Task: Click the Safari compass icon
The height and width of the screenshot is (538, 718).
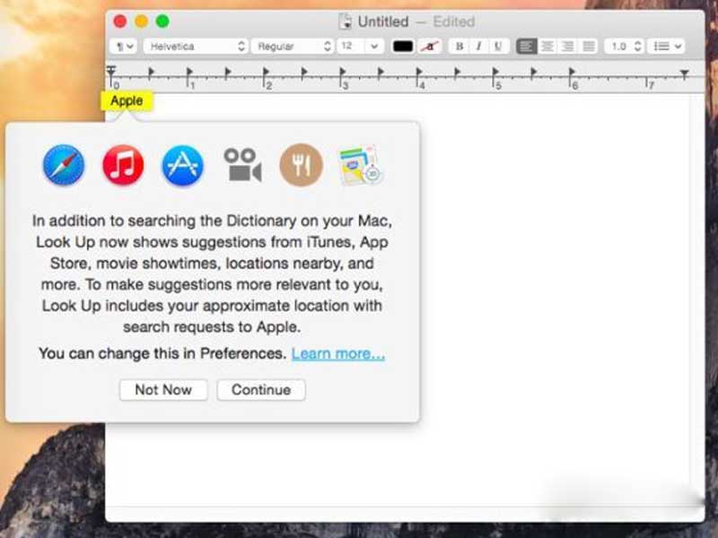Action: tap(64, 165)
